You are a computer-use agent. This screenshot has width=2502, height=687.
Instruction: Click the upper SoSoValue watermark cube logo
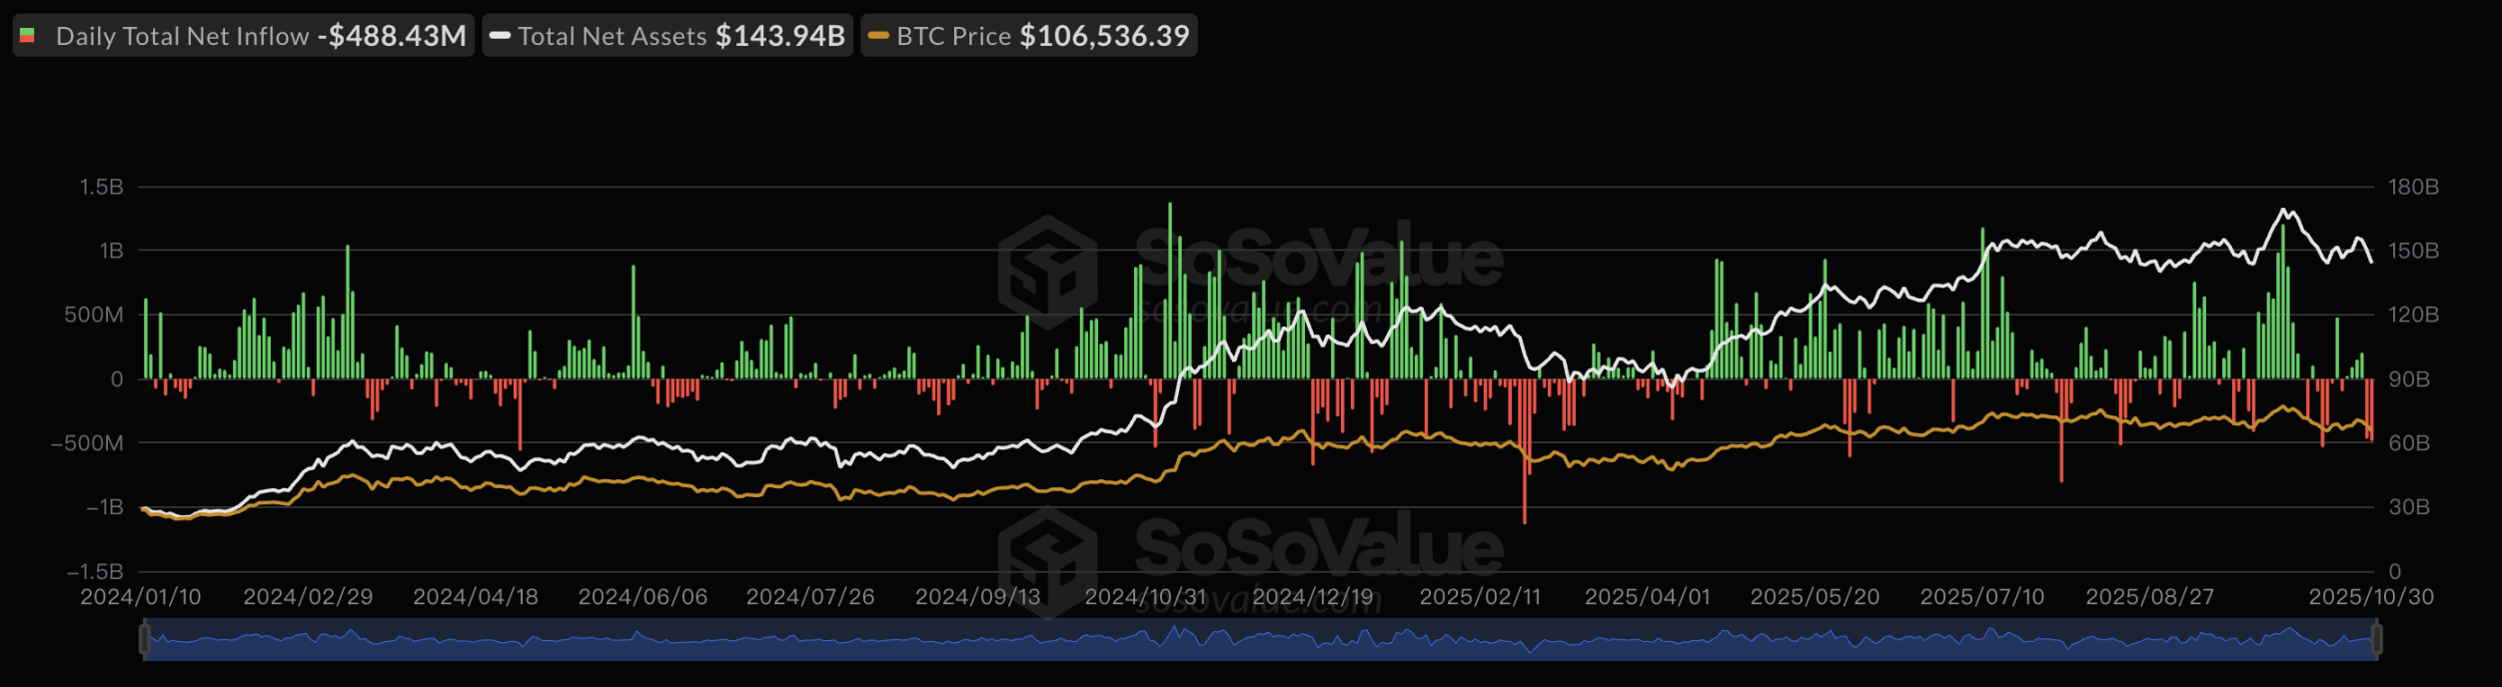tap(1047, 271)
